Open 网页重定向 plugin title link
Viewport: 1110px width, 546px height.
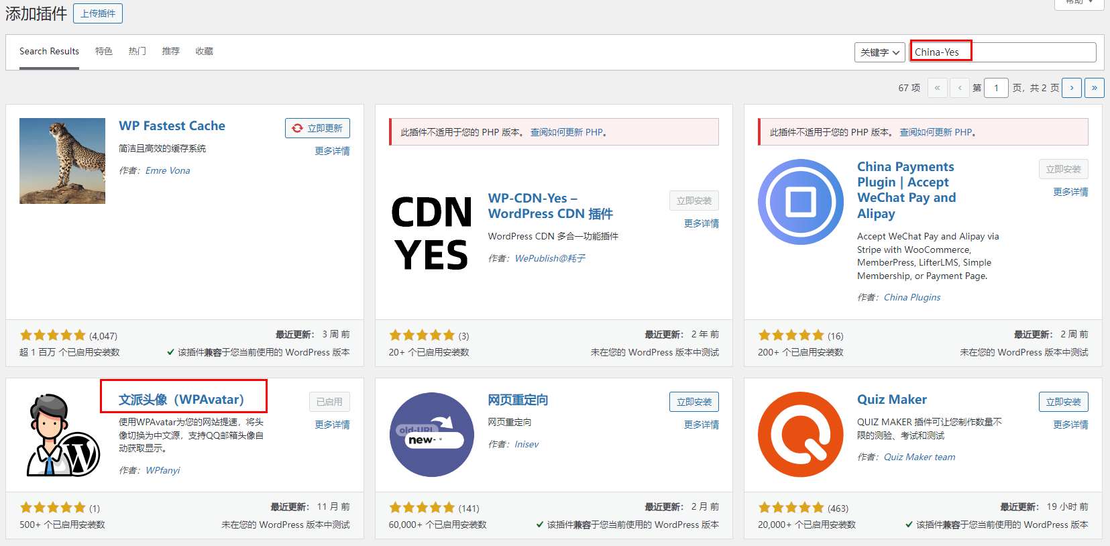[x=518, y=400]
